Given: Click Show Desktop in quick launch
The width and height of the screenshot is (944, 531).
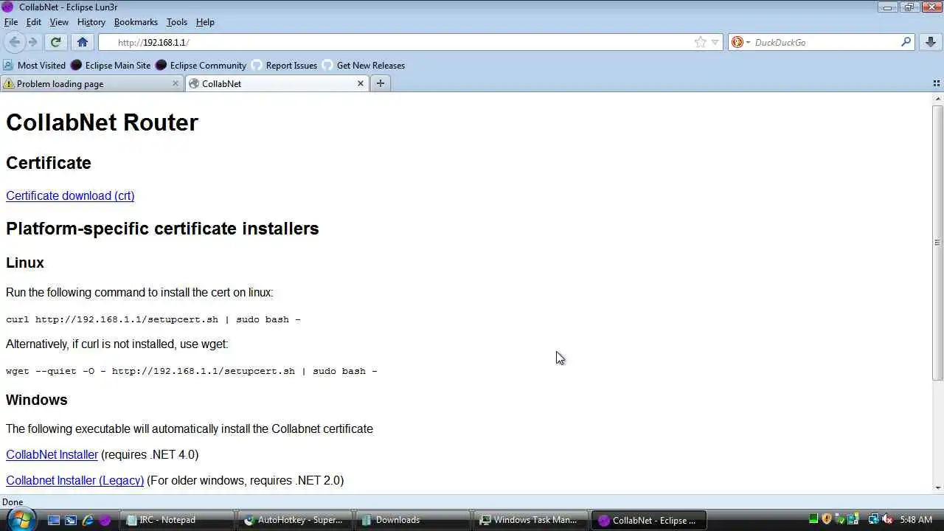Looking at the screenshot, I should tap(54, 520).
